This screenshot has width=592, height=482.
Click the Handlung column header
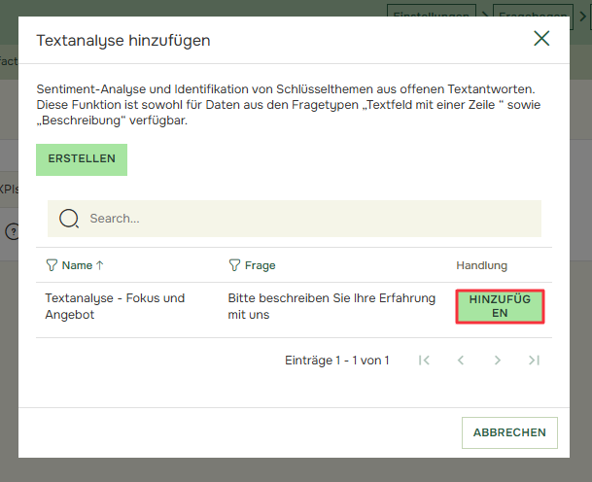point(481,265)
